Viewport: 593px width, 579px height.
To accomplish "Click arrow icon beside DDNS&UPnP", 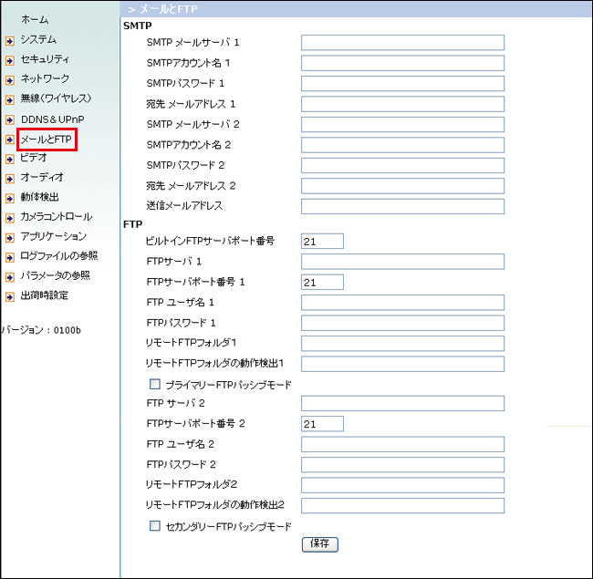I will point(10,119).
